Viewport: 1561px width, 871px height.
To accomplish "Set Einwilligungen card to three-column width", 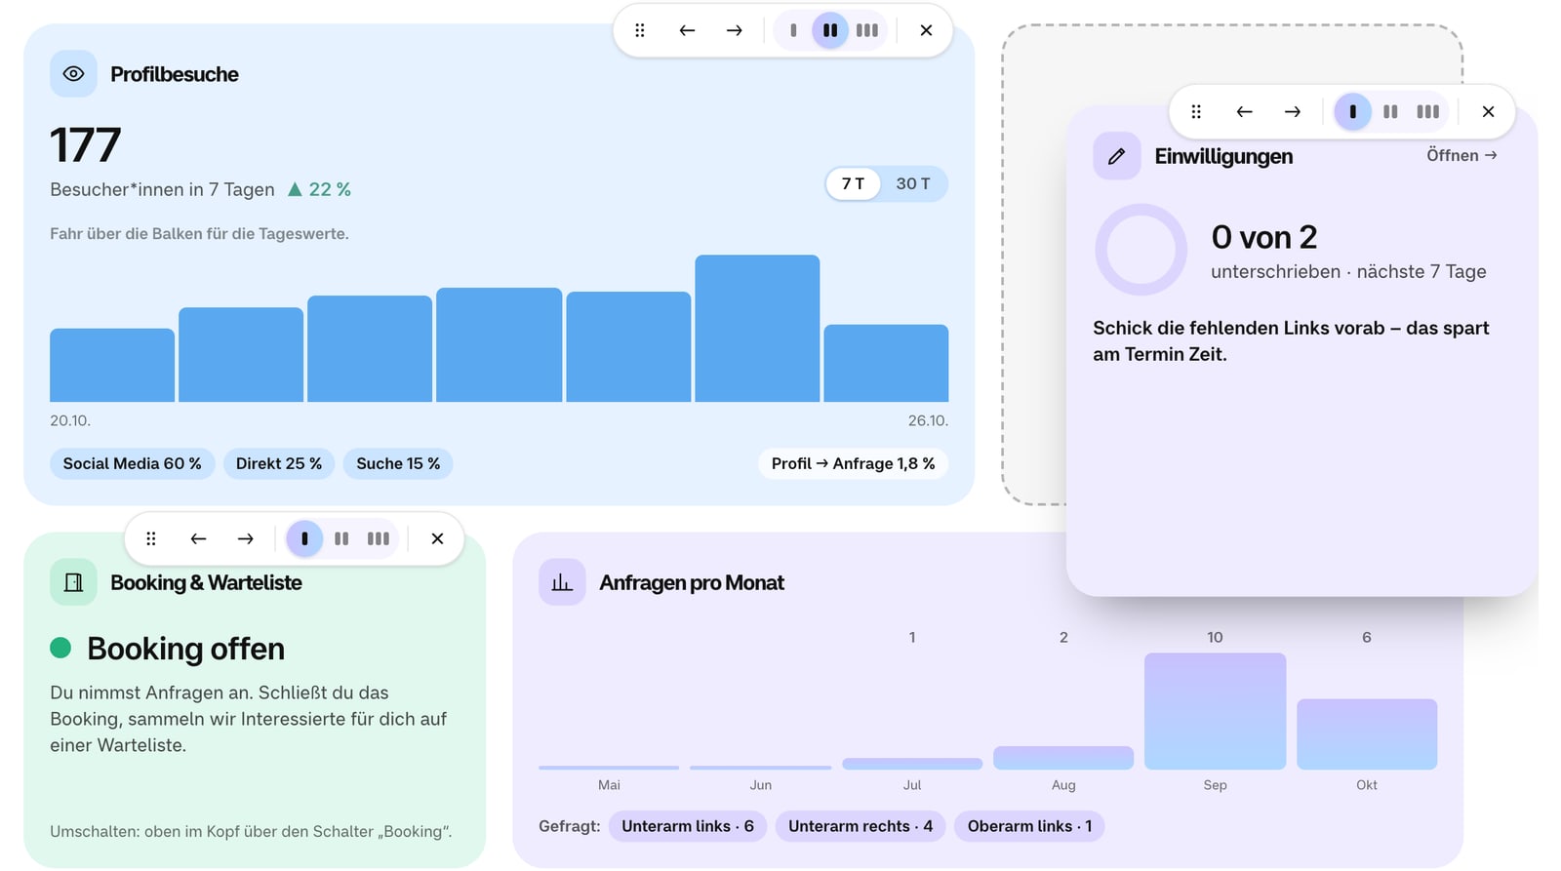I will coord(1427,111).
